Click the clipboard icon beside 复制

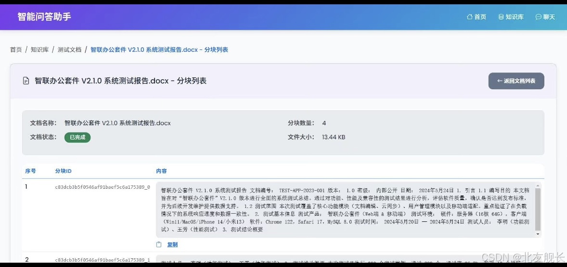(x=159, y=244)
